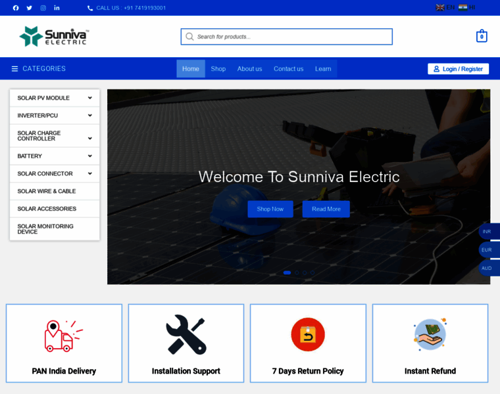Open the shopping cart bag icon

pos(482,35)
